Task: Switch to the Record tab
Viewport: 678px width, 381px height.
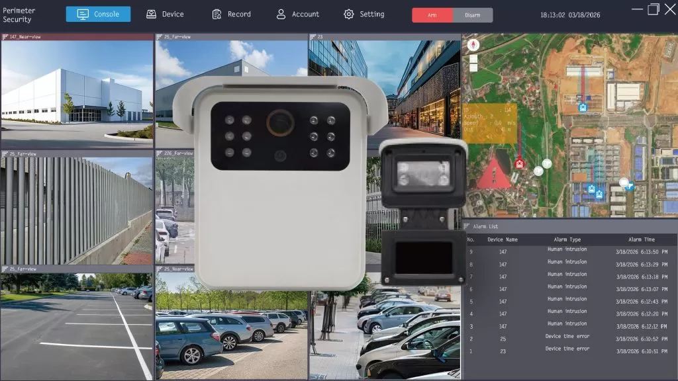Action: [x=231, y=13]
